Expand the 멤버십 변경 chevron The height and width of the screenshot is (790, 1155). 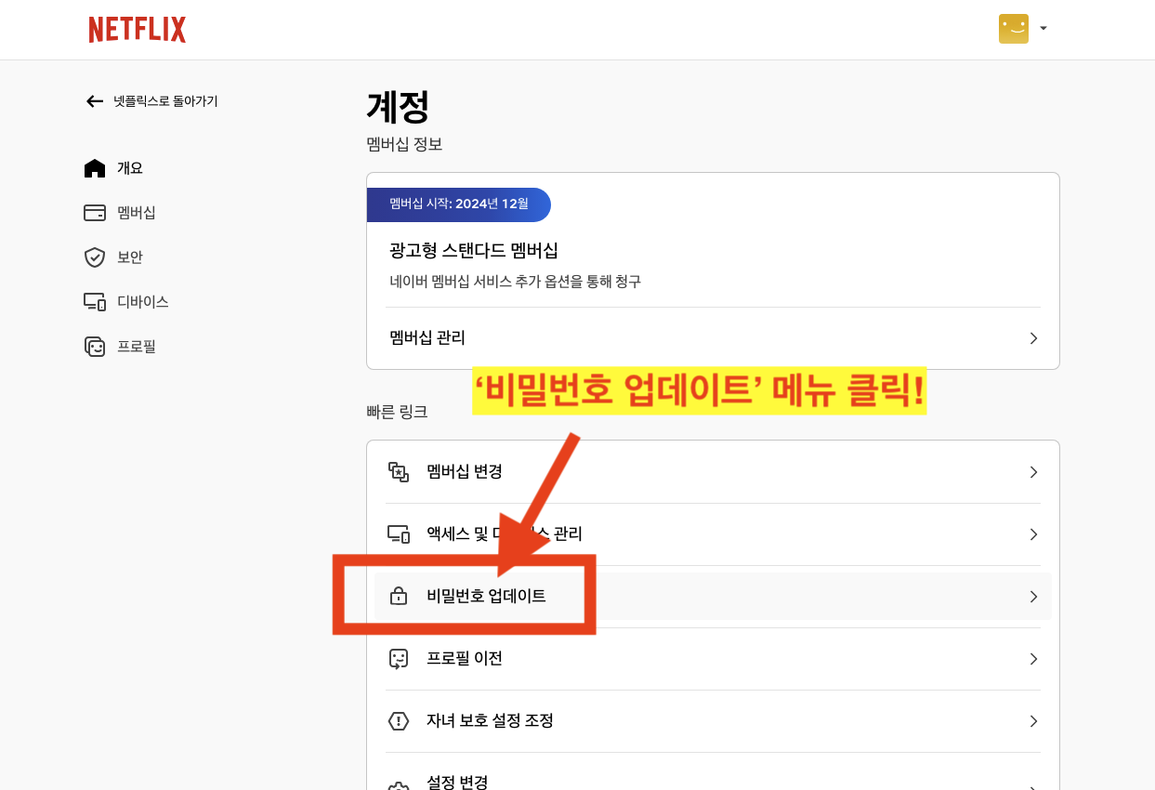(1032, 471)
